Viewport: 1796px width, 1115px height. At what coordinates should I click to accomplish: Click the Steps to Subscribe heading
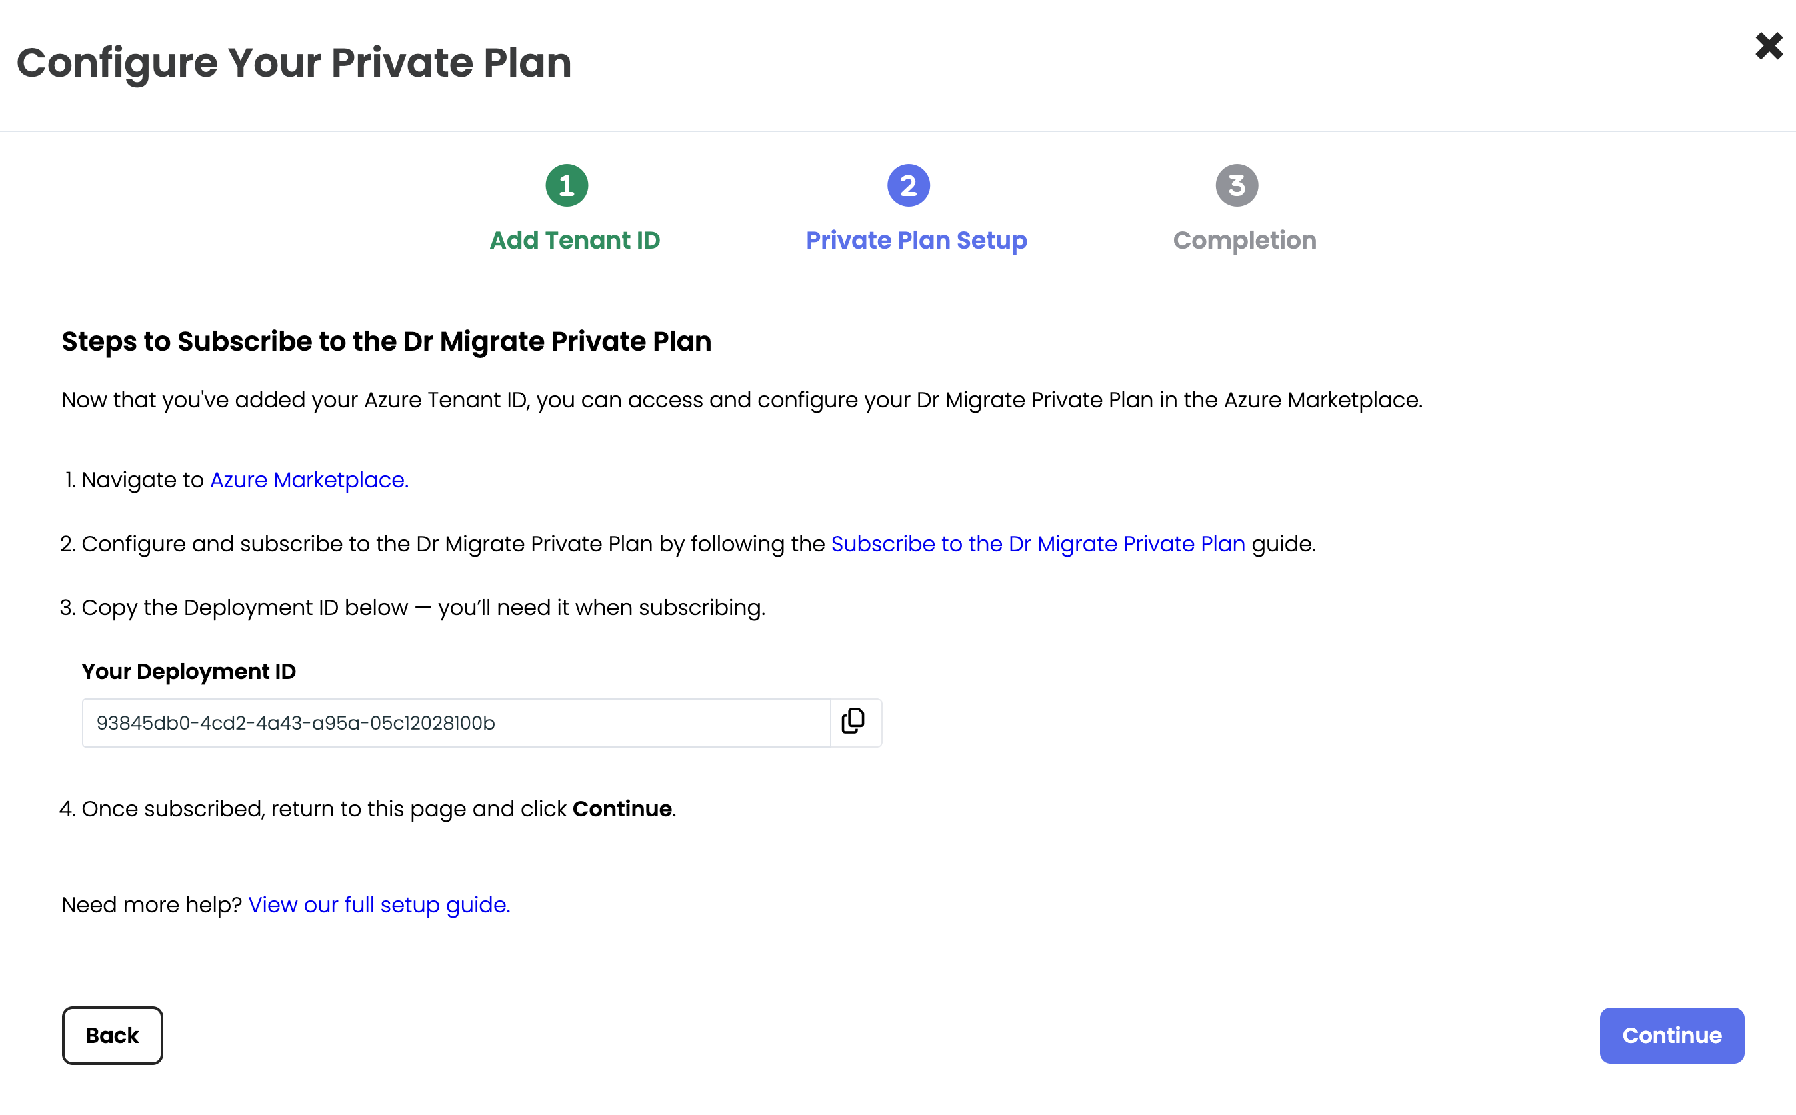[387, 341]
